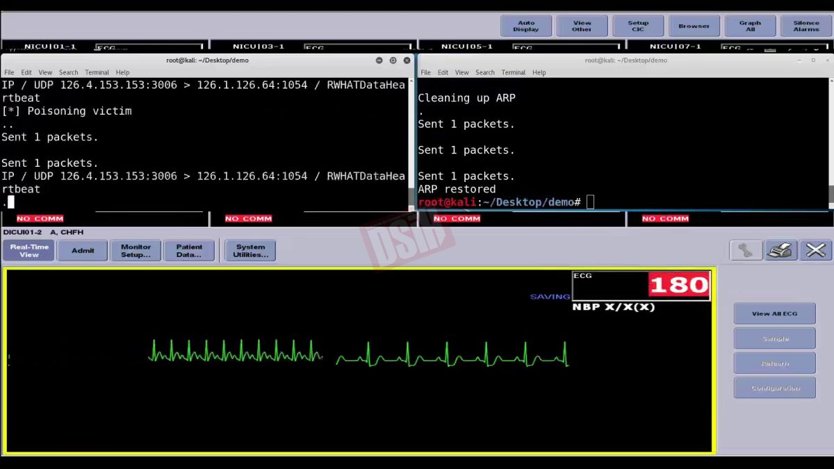The width and height of the screenshot is (834, 469).
Task: Close the patient view with X icon
Action: tap(815, 251)
